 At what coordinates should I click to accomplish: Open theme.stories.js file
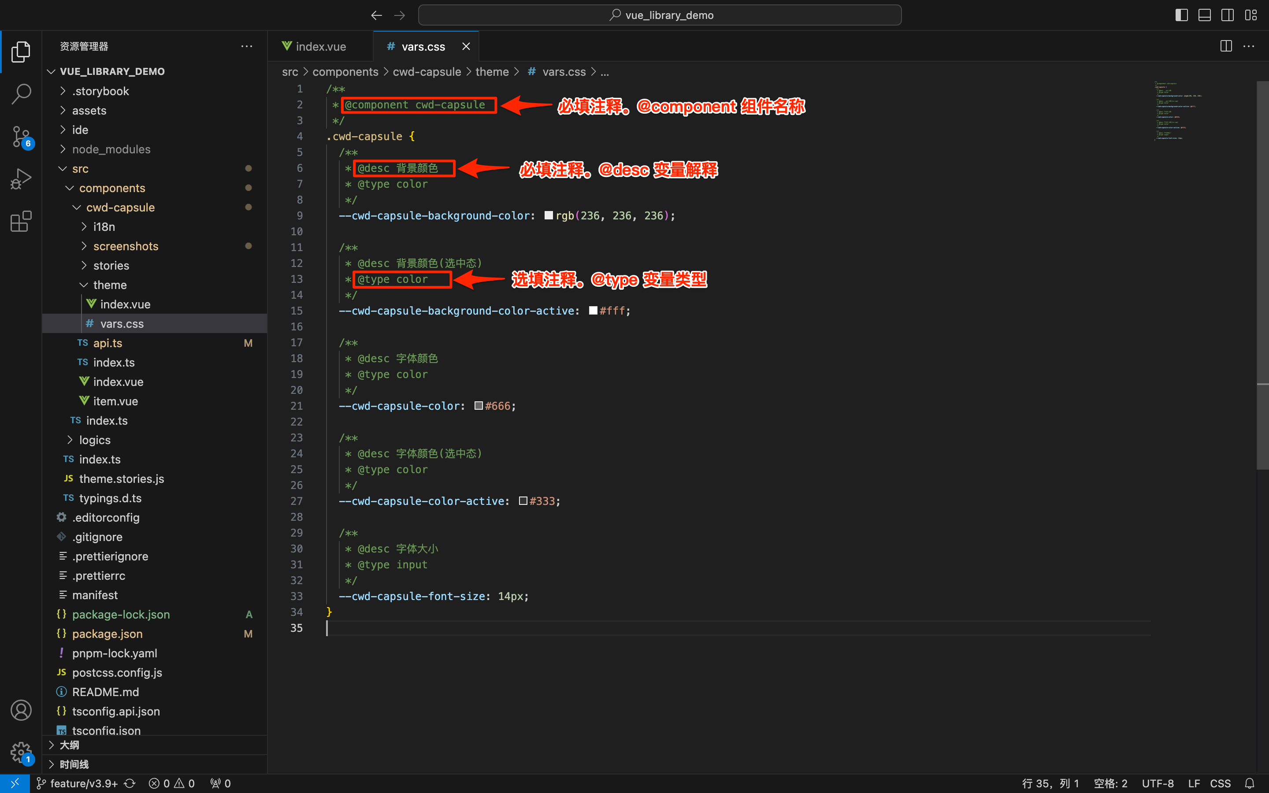point(155,479)
